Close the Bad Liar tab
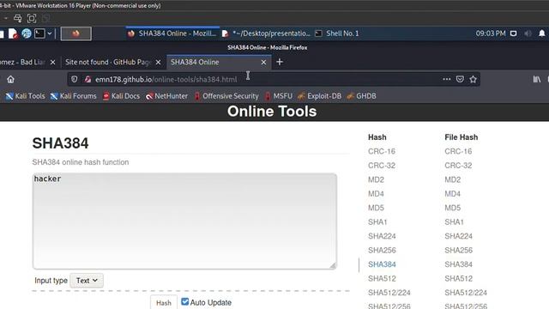The height and width of the screenshot is (309, 549). click(x=52, y=62)
